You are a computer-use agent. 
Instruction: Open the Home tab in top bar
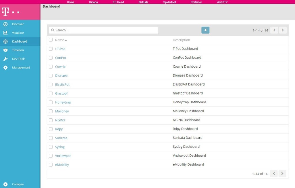[71, 2]
